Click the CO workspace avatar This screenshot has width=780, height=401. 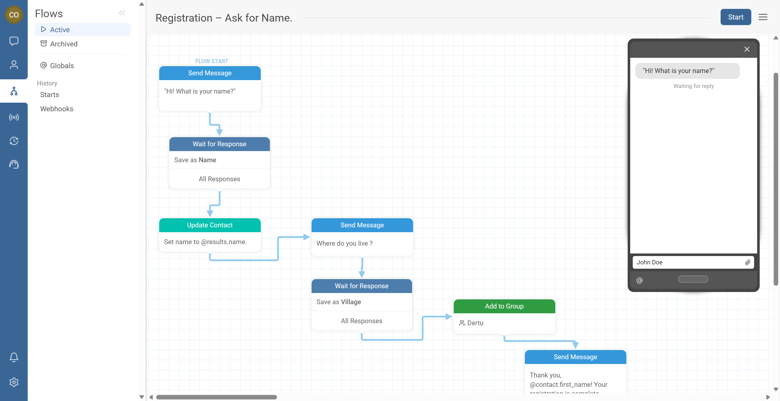(x=14, y=14)
